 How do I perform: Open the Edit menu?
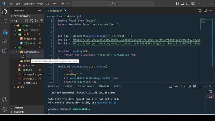pos(18,4)
